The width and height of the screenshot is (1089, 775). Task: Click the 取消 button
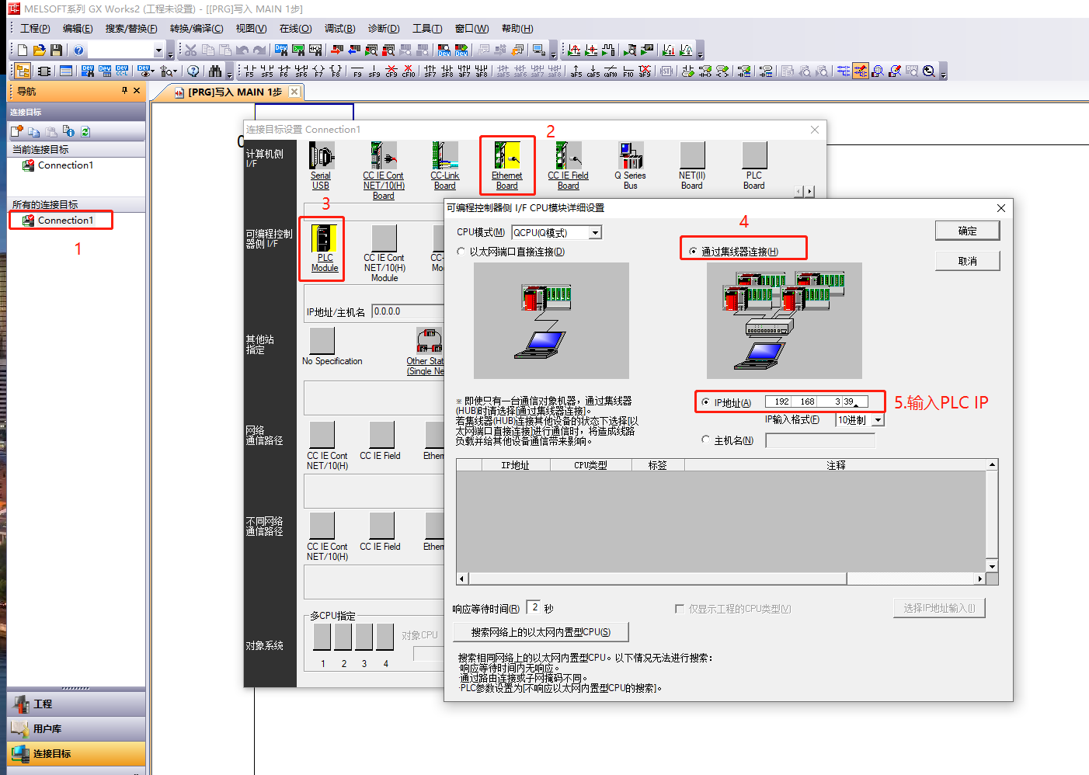pos(967,261)
